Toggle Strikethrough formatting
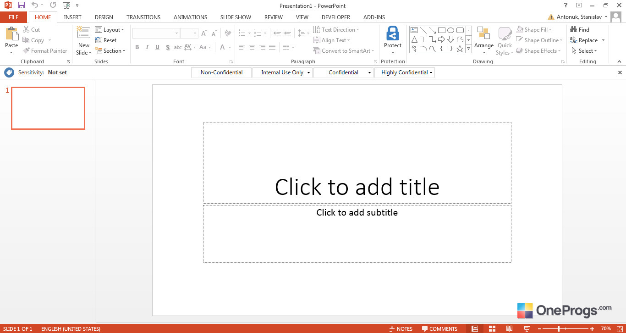The height and width of the screenshot is (333, 626). (178, 47)
